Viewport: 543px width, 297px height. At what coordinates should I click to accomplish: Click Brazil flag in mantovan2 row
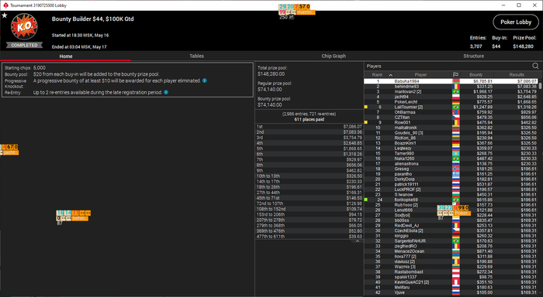456,91
